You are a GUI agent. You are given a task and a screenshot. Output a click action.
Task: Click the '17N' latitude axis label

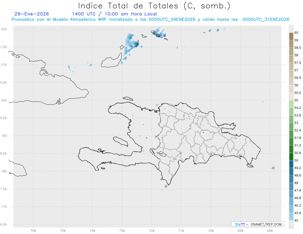tap(4, 207)
